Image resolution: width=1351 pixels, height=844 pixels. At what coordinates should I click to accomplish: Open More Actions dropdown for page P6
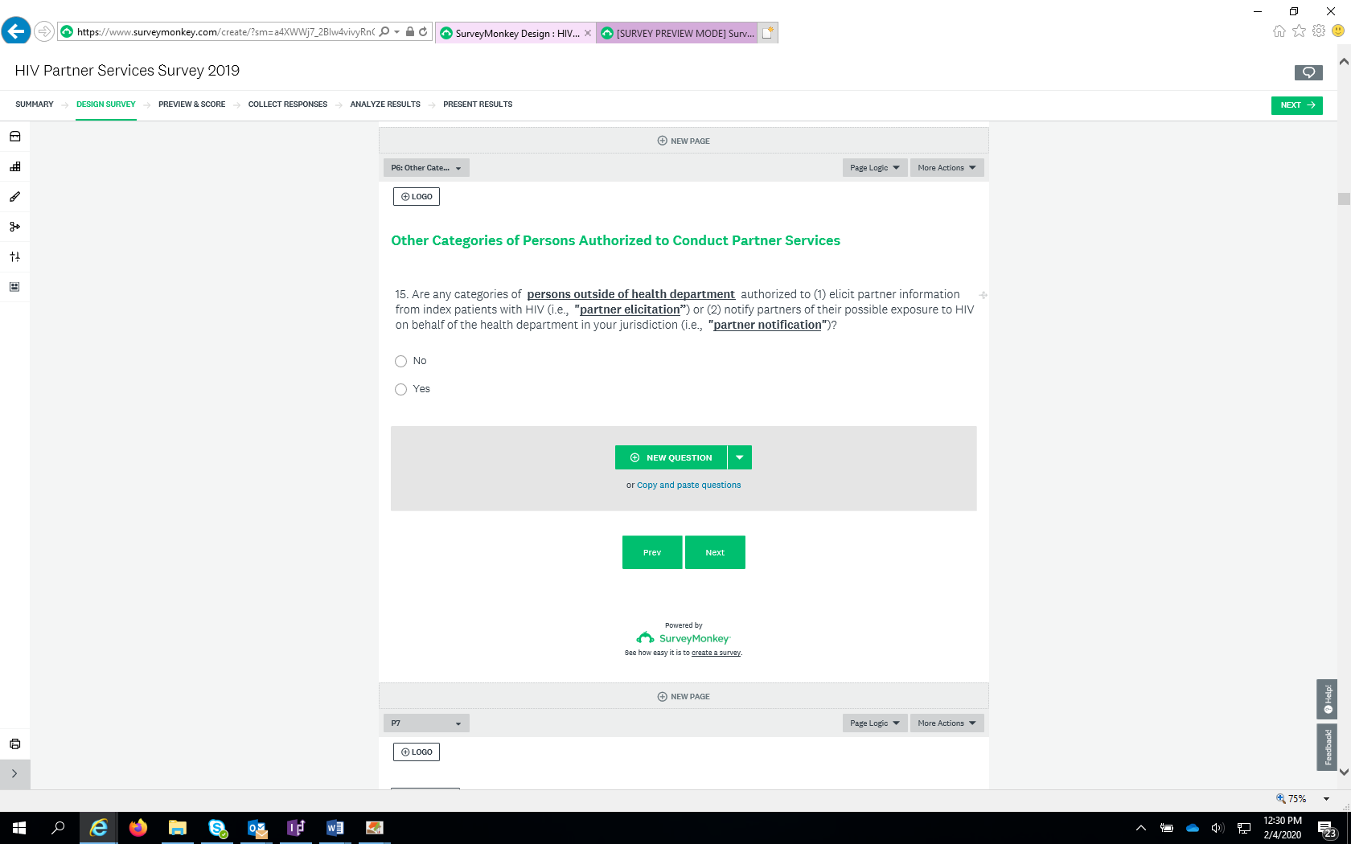947,168
